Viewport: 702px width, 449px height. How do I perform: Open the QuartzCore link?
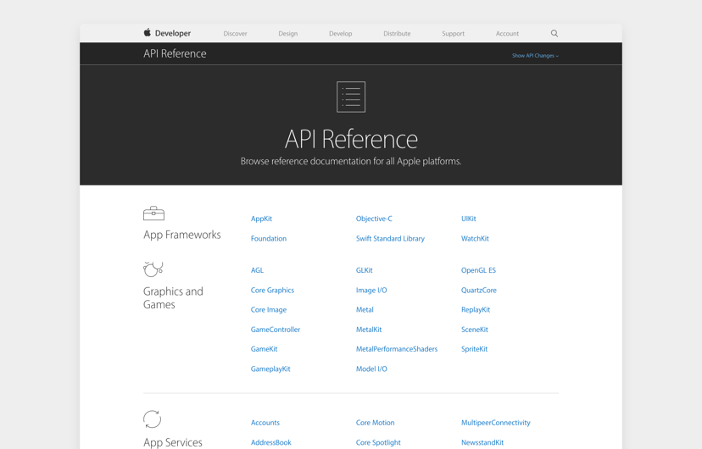[x=478, y=290]
